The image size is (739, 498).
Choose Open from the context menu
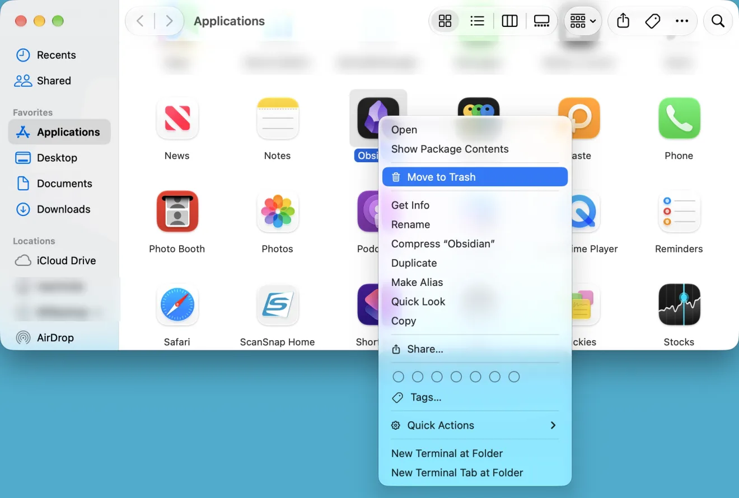[475, 130]
